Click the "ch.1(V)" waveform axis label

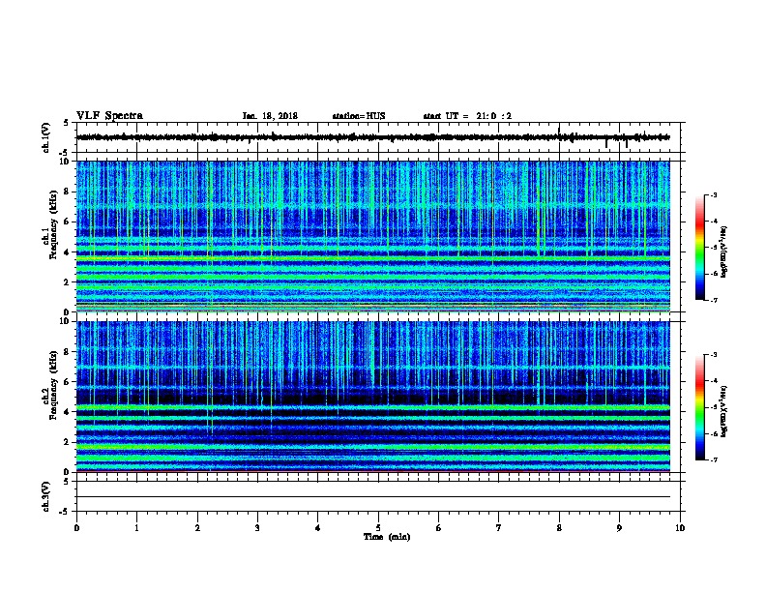pos(45,137)
